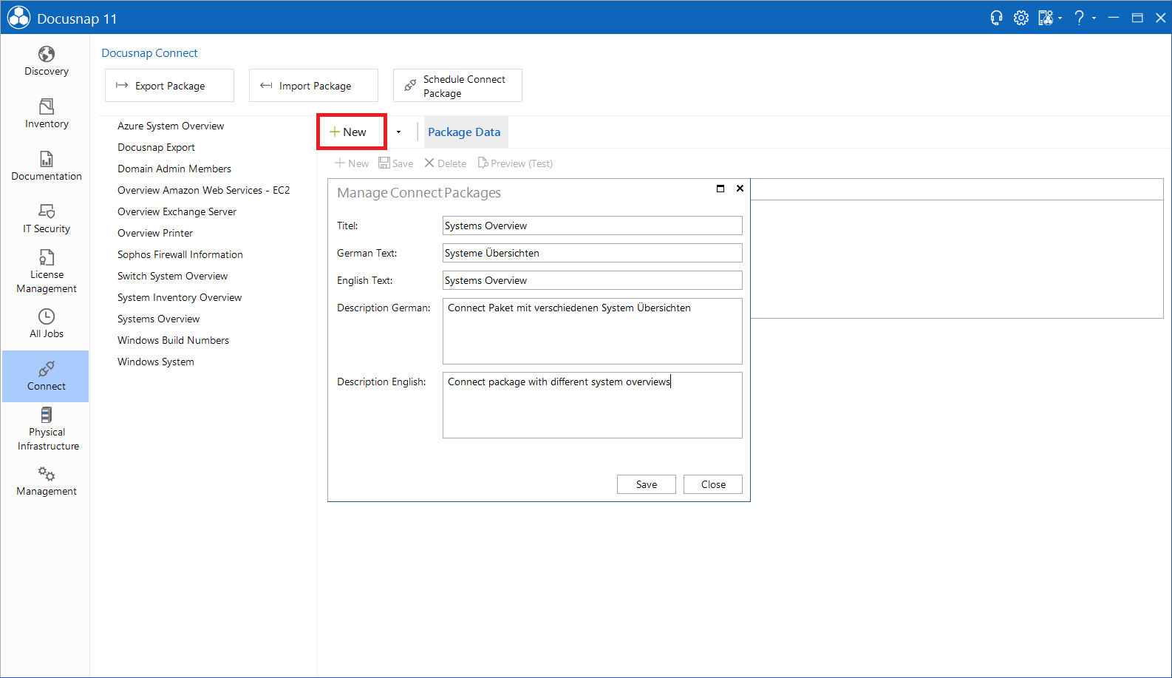Open the Discovery section in sidebar
The width and height of the screenshot is (1172, 678).
click(46, 61)
